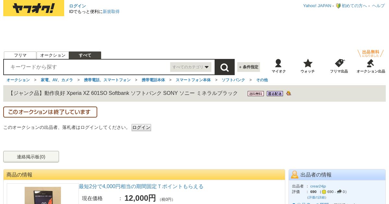Click the 家電、AV、カメラ breadcrumb
The width and height of the screenshot is (389, 204).
coord(57,80)
